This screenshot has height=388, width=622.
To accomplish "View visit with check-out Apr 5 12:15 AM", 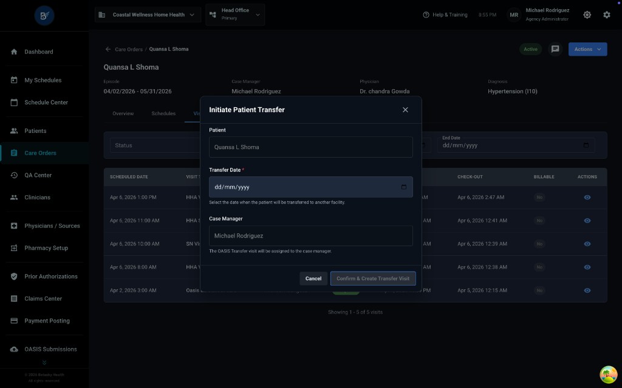I will tap(587, 290).
